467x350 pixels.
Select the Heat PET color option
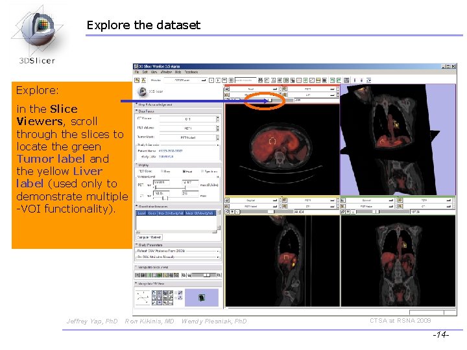[x=187, y=171]
